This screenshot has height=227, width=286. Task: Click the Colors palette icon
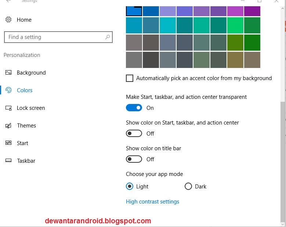8,90
